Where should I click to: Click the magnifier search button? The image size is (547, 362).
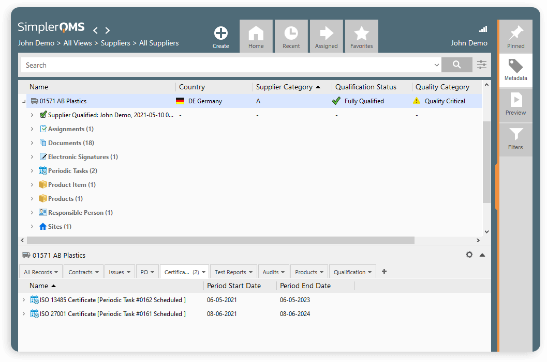pos(456,65)
